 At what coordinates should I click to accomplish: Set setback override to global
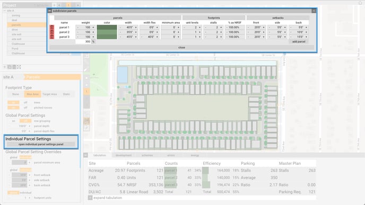pos(14,170)
